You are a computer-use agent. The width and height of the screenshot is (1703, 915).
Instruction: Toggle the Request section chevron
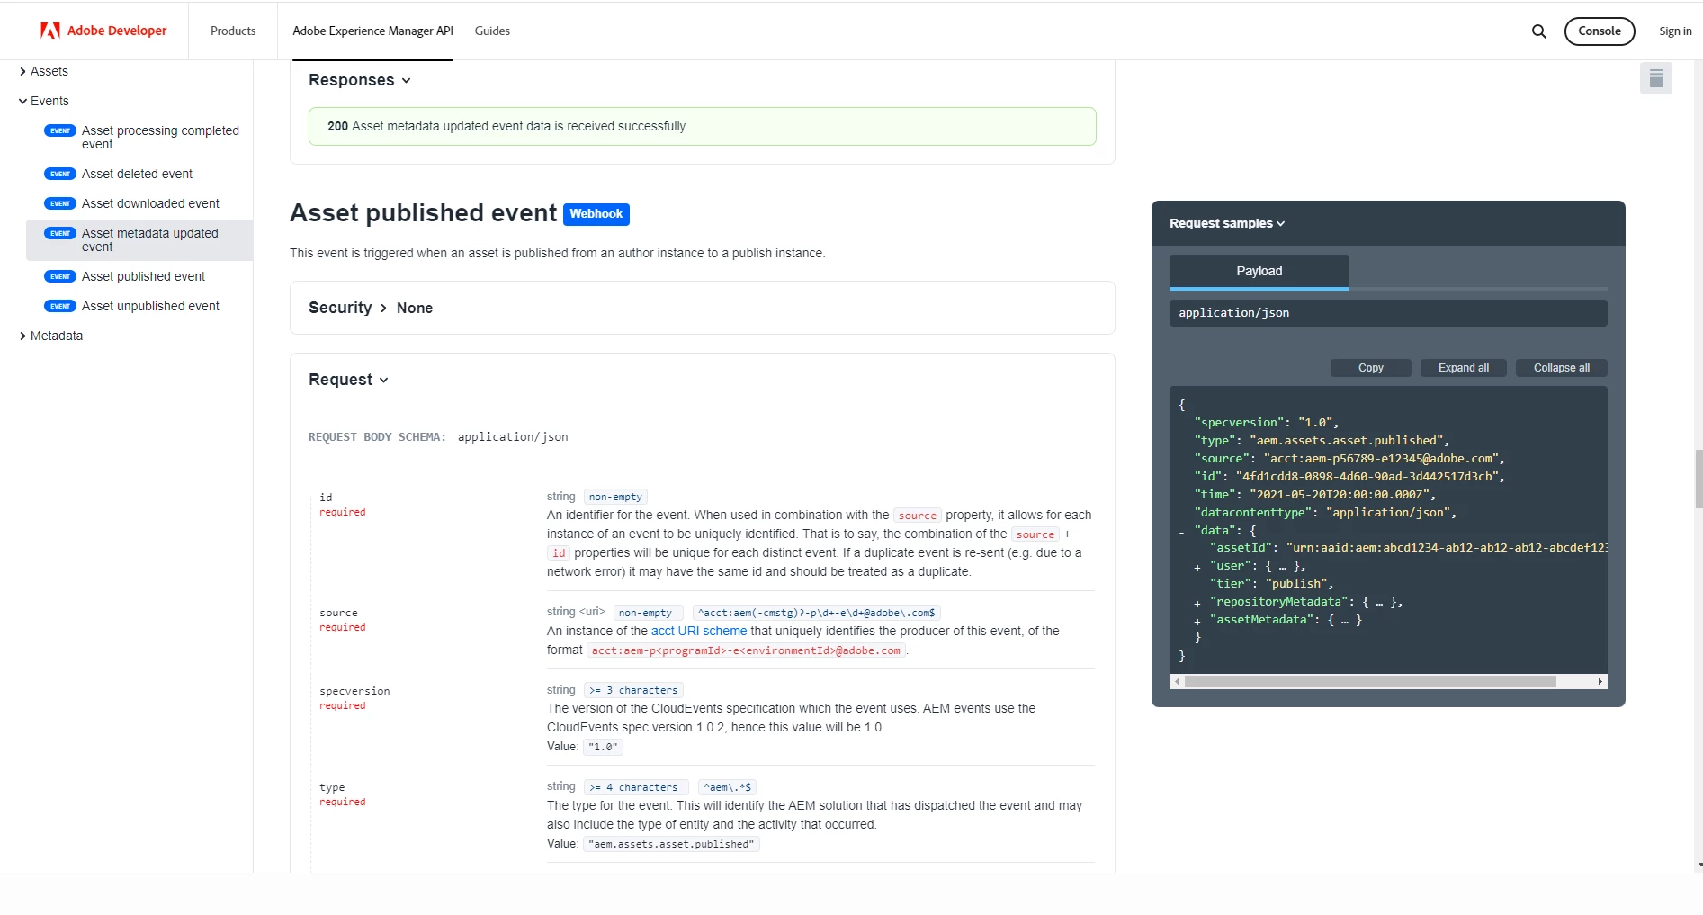[384, 381]
